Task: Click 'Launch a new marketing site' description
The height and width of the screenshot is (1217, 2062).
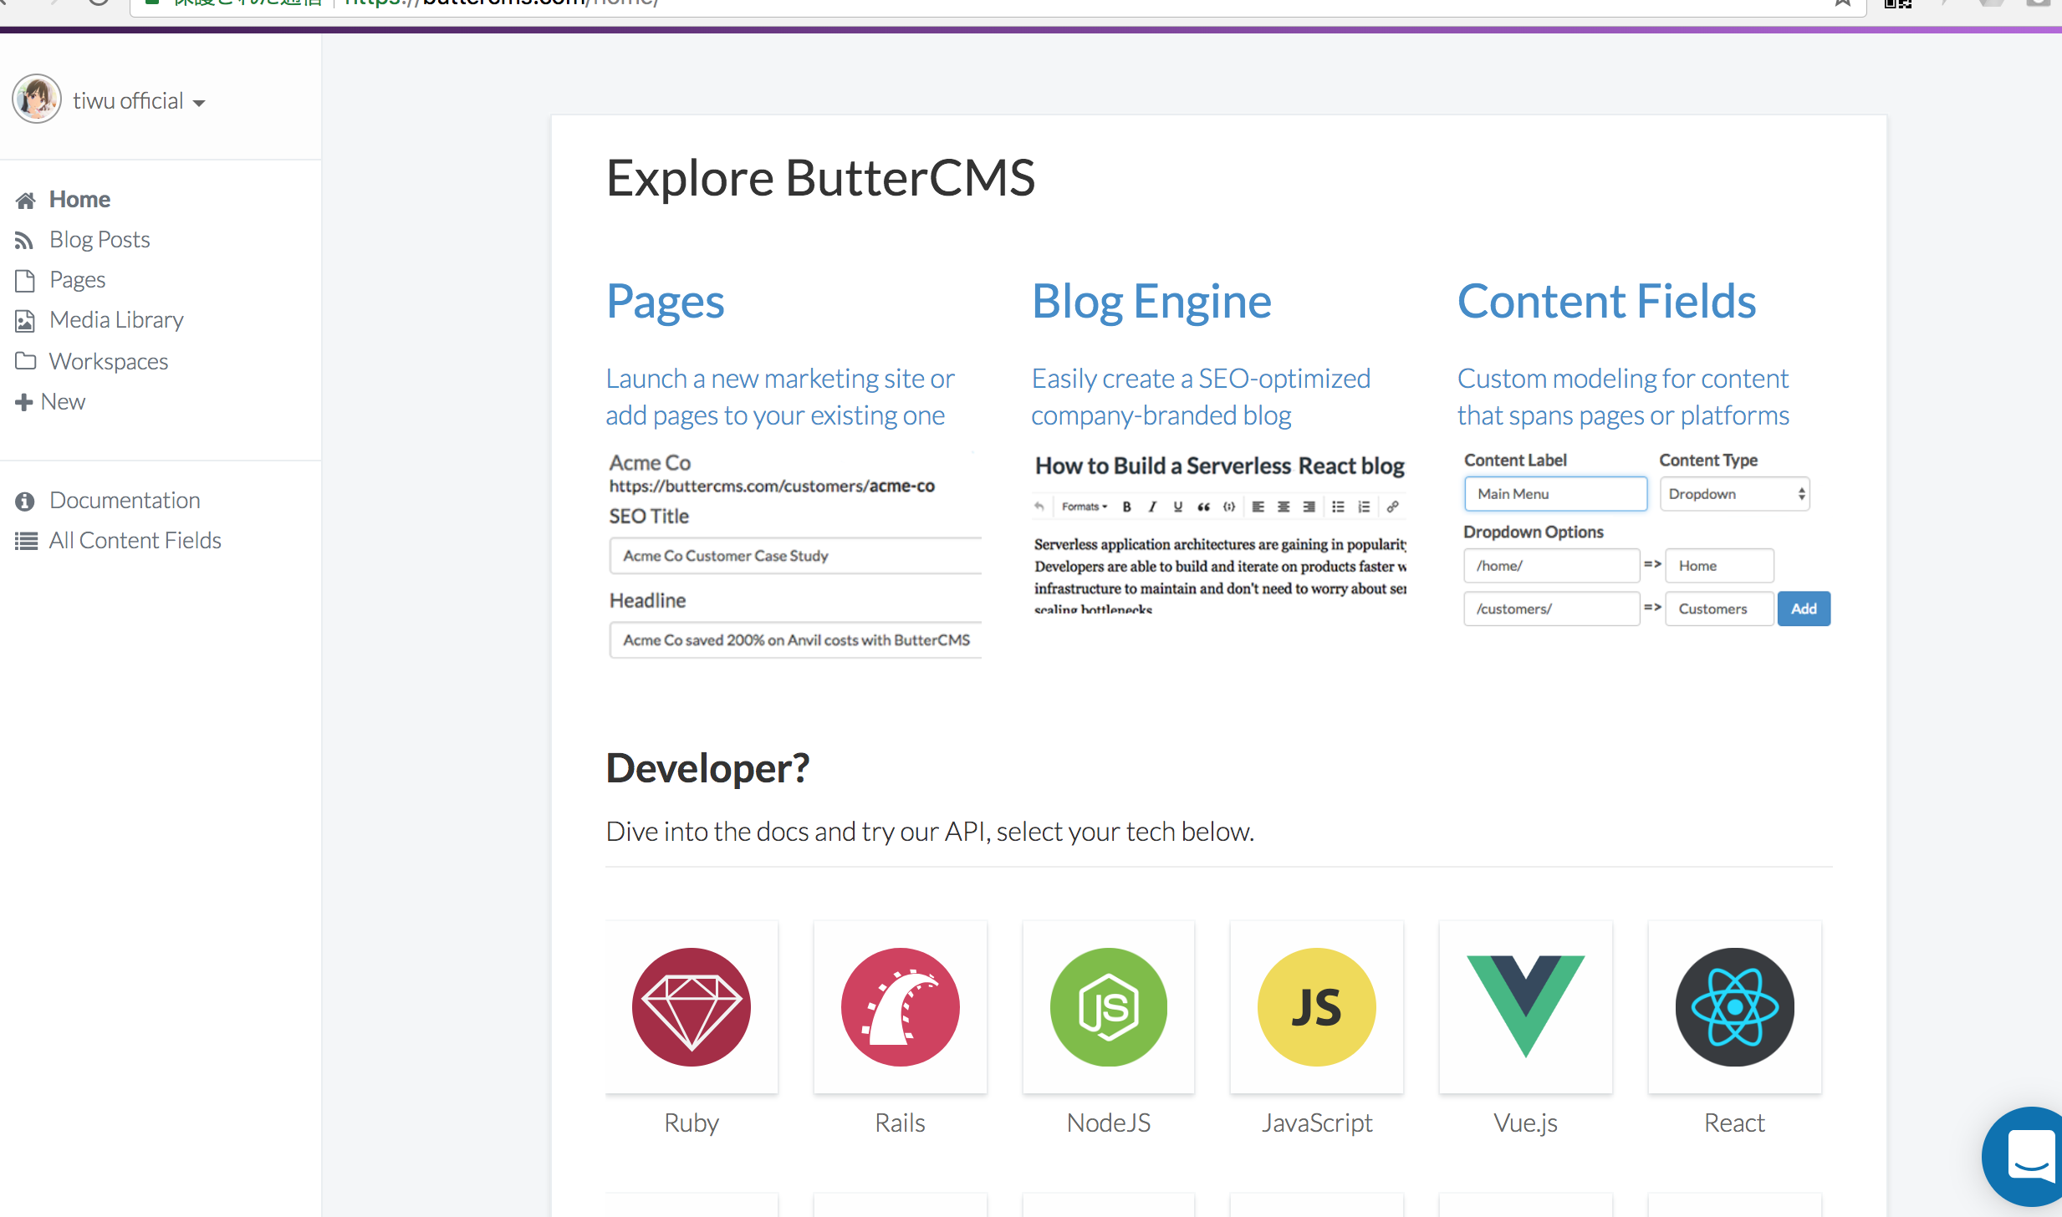Action: point(780,397)
